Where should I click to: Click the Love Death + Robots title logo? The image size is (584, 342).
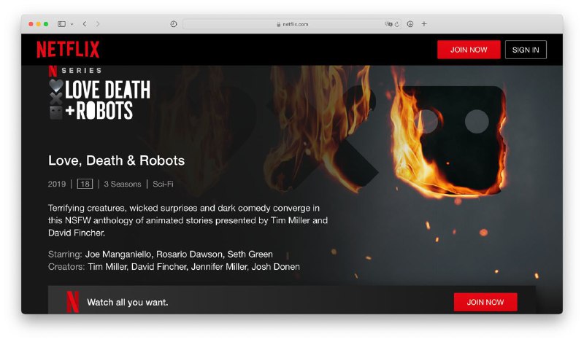[x=99, y=99]
